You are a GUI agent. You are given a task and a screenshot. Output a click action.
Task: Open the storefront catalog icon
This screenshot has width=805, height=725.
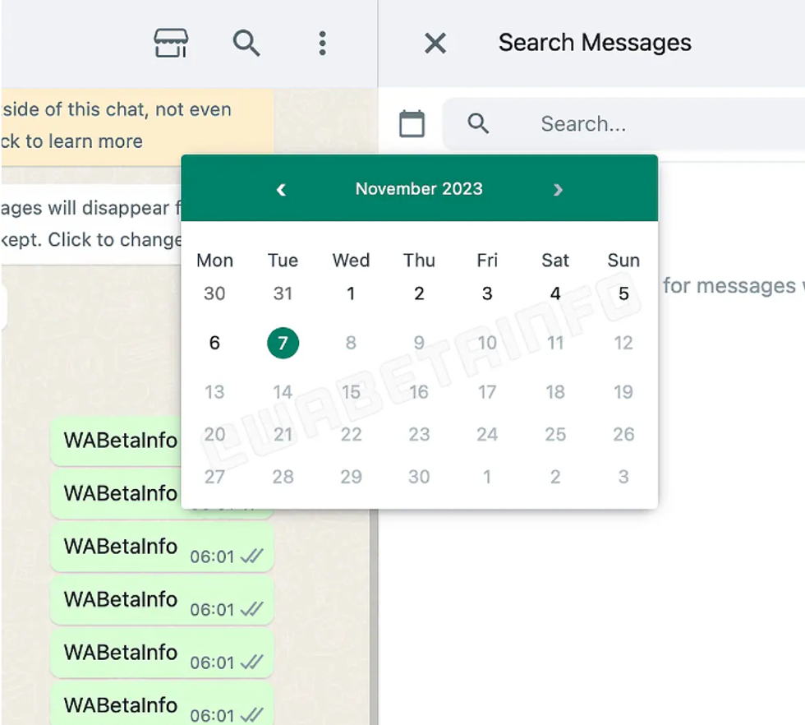click(171, 43)
